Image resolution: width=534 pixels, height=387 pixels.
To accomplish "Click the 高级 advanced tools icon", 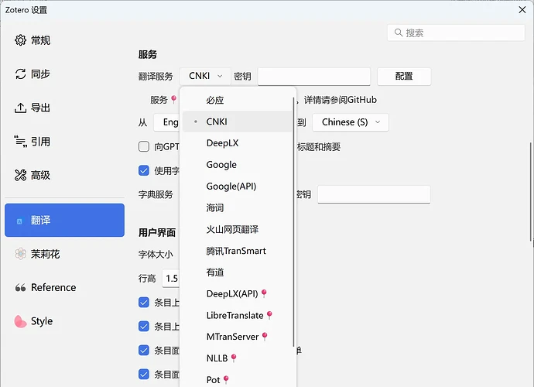I will click(x=20, y=175).
